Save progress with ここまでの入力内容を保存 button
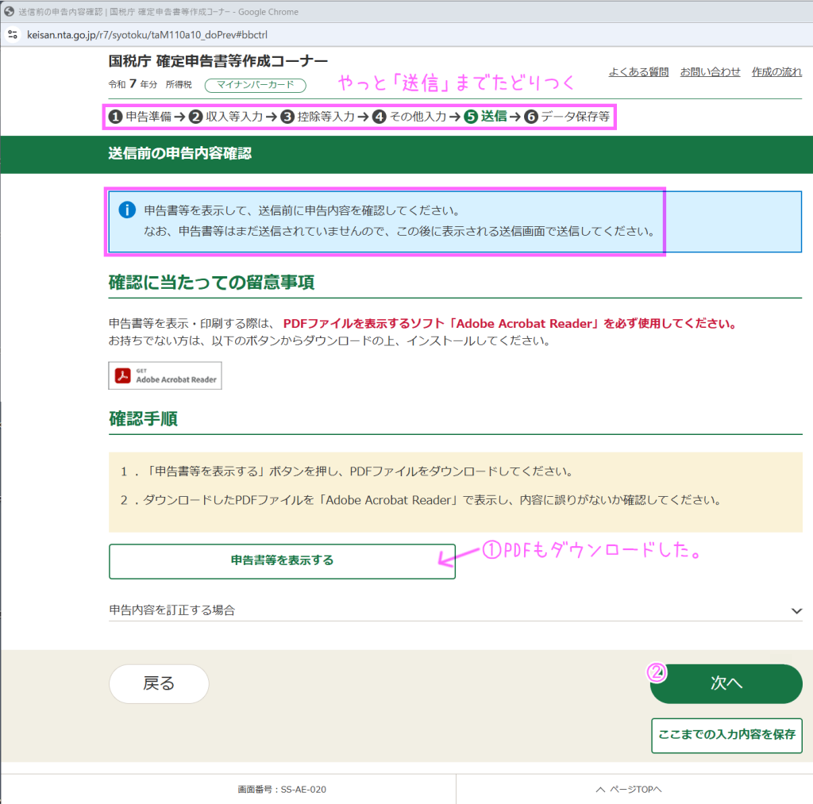The height and width of the screenshot is (804, 813). click(x=726, y=735)
